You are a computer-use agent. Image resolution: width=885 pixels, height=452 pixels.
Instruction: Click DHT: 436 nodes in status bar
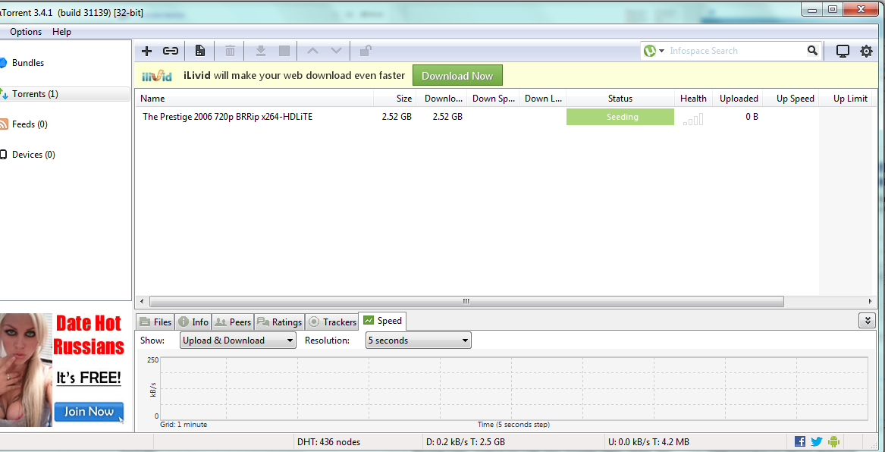[328, 442]
